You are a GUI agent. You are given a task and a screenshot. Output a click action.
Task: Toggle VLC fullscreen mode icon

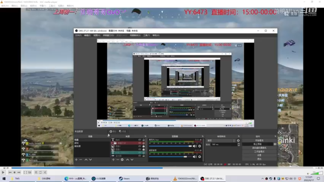(x=25, y=172)
